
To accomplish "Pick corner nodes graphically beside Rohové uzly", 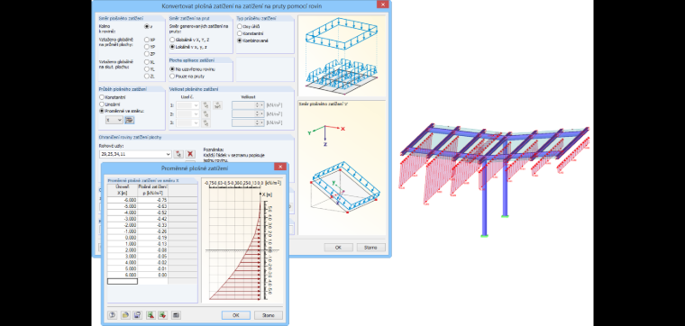I will tap(178, 154).
